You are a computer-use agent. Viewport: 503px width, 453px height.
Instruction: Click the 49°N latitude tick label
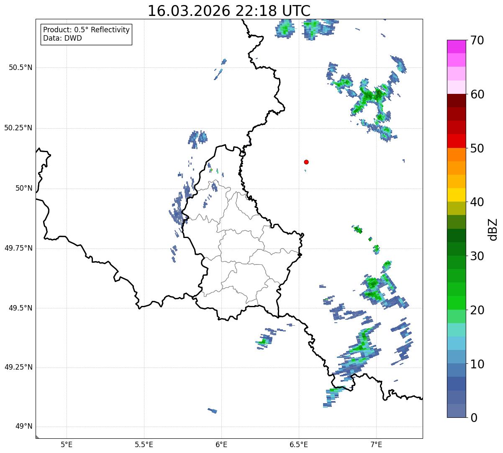(24, 427)
